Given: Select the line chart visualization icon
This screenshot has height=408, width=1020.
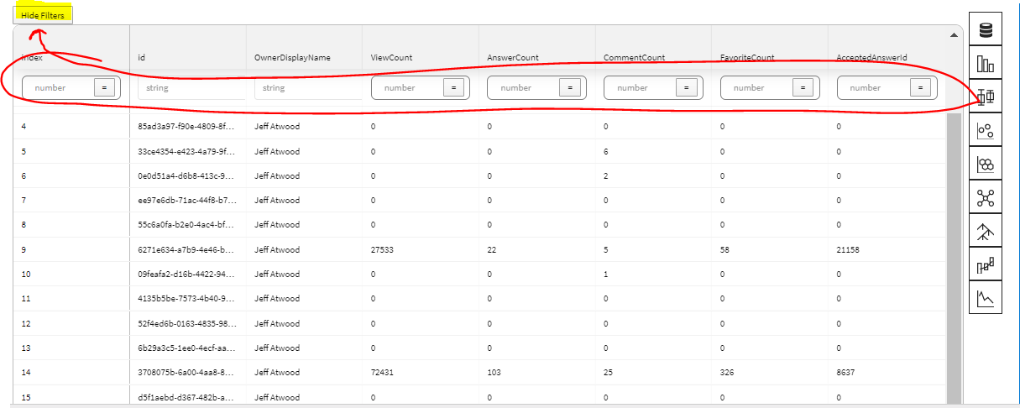Looking at the screenshot, I should (986, 298).
